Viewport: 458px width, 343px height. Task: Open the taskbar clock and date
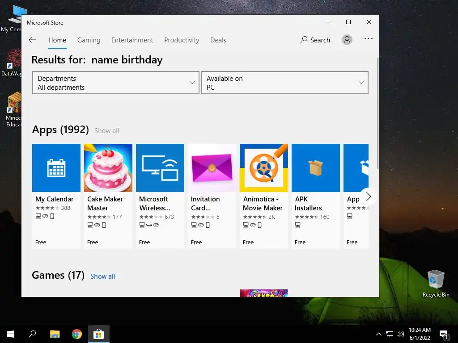point(420,334)
